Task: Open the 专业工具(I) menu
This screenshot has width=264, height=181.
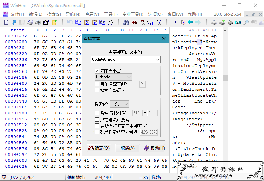Action: pyautogui.click(x=133, y=14)
